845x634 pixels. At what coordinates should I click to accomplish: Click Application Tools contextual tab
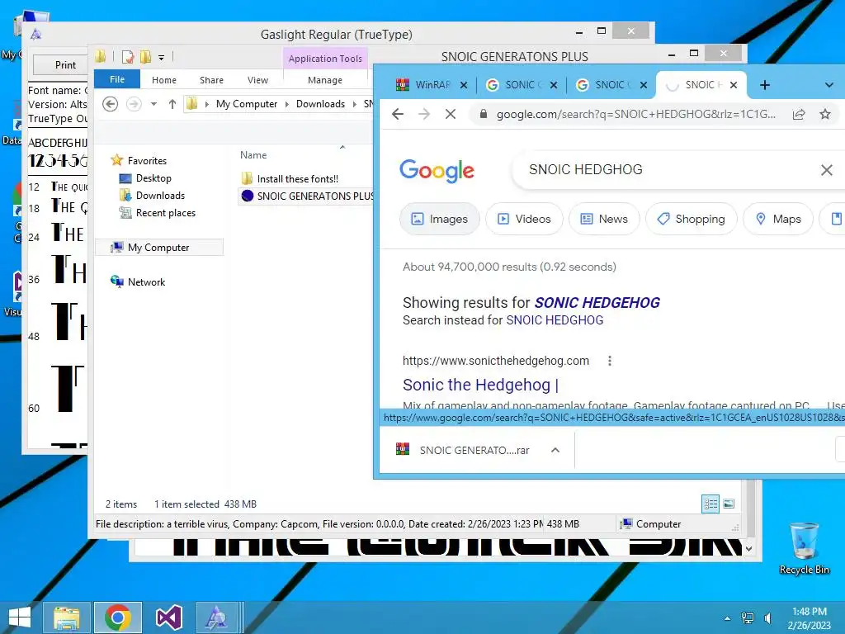[325, 59]
